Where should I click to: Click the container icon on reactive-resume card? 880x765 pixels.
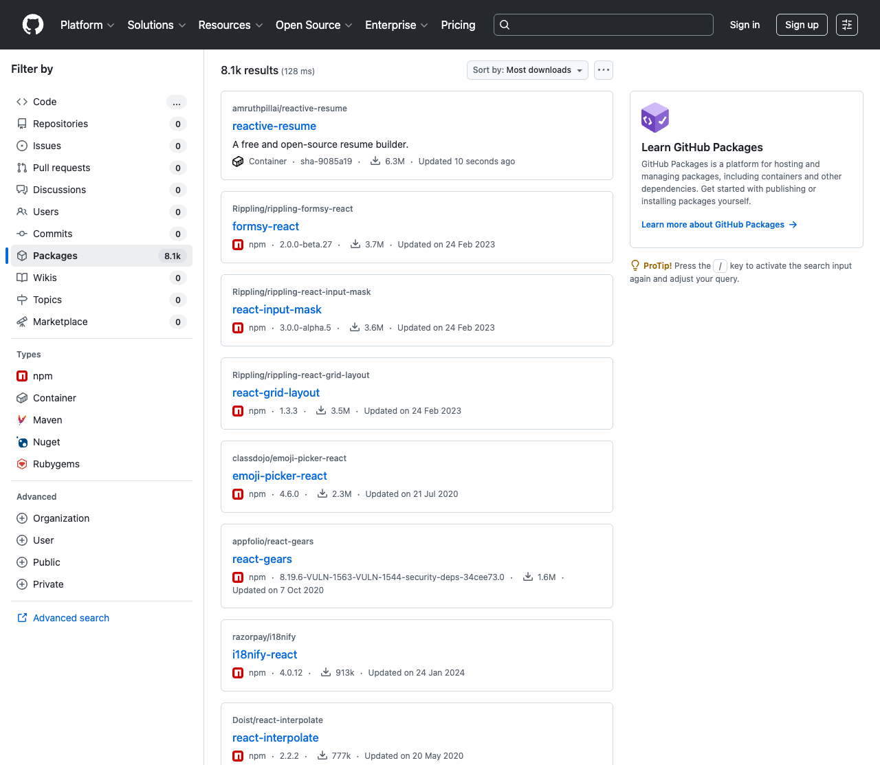pos(238,162)
